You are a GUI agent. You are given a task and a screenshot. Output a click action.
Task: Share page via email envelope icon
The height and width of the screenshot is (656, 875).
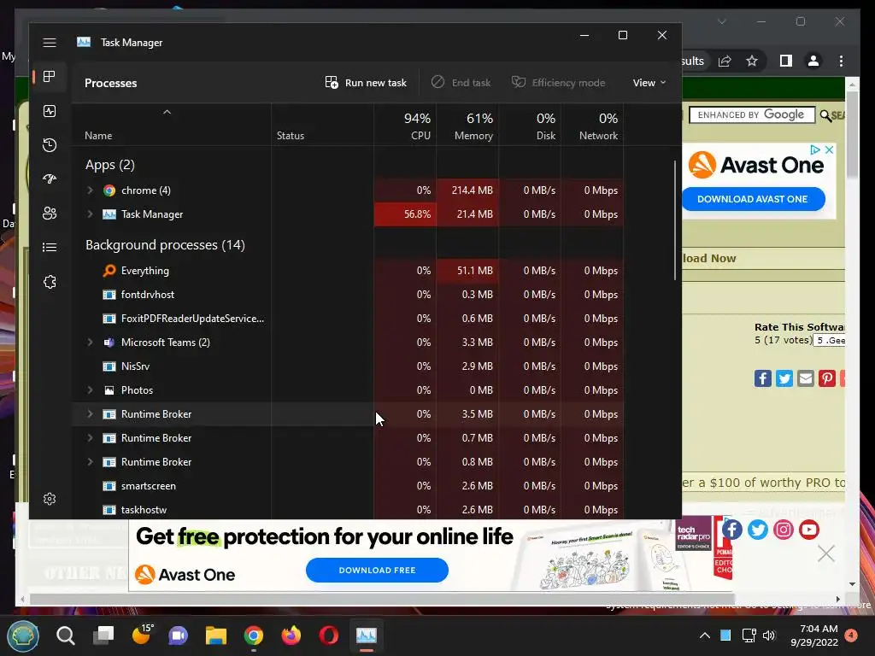point(805,378)
